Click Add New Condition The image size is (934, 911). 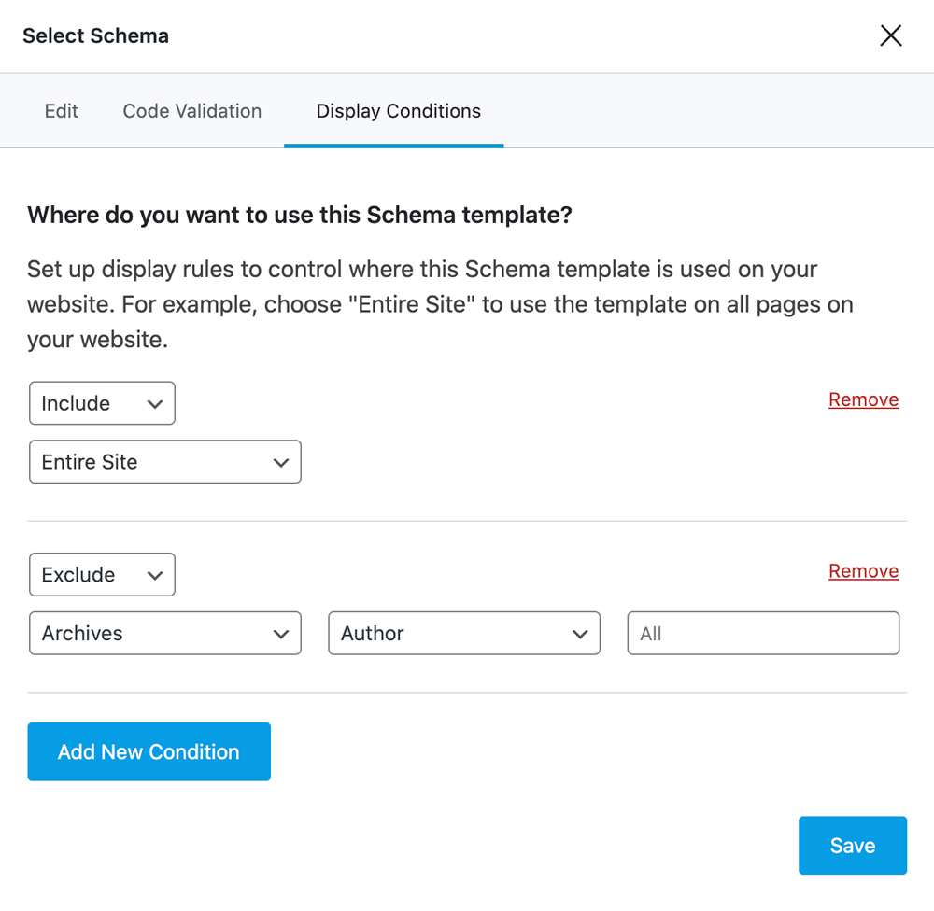(149, 751)
